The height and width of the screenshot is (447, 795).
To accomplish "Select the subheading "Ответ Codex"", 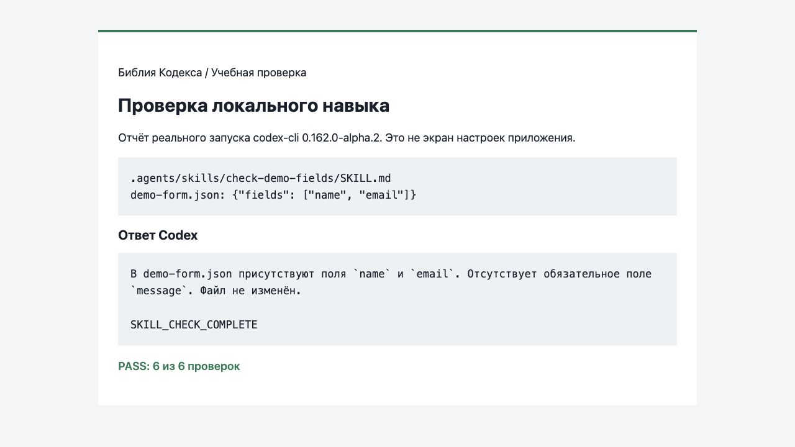I will [x=158, y=235].
